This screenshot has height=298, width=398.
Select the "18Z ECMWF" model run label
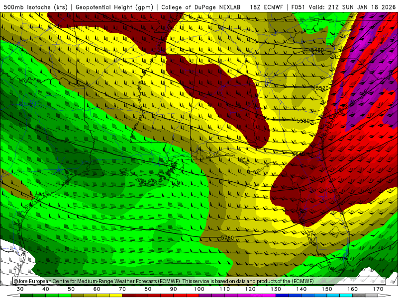coord(266,7)
